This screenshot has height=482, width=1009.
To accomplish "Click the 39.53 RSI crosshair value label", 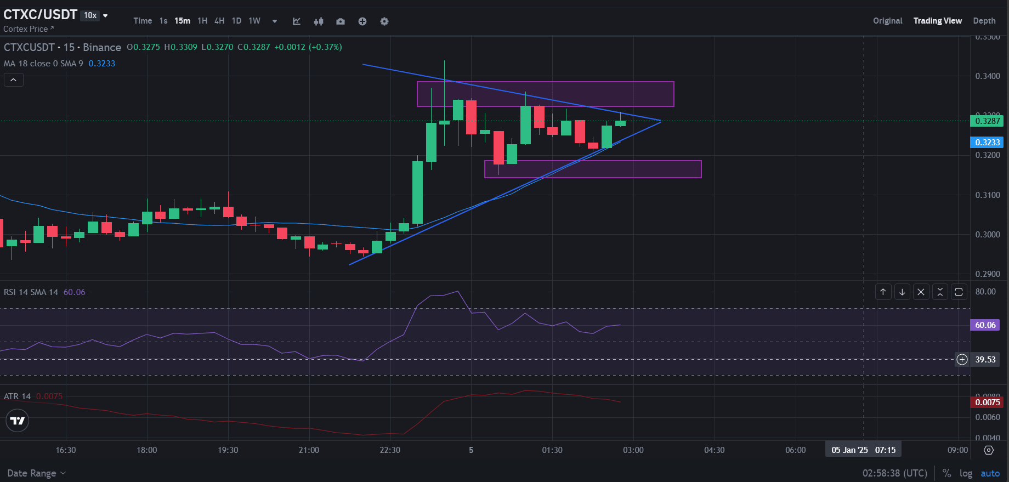I will pyautogui.click(x=985, y=360).
